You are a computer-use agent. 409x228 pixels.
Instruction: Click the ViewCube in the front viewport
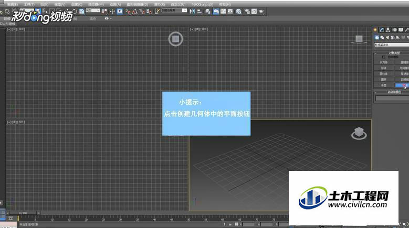[x=359, y=39]
